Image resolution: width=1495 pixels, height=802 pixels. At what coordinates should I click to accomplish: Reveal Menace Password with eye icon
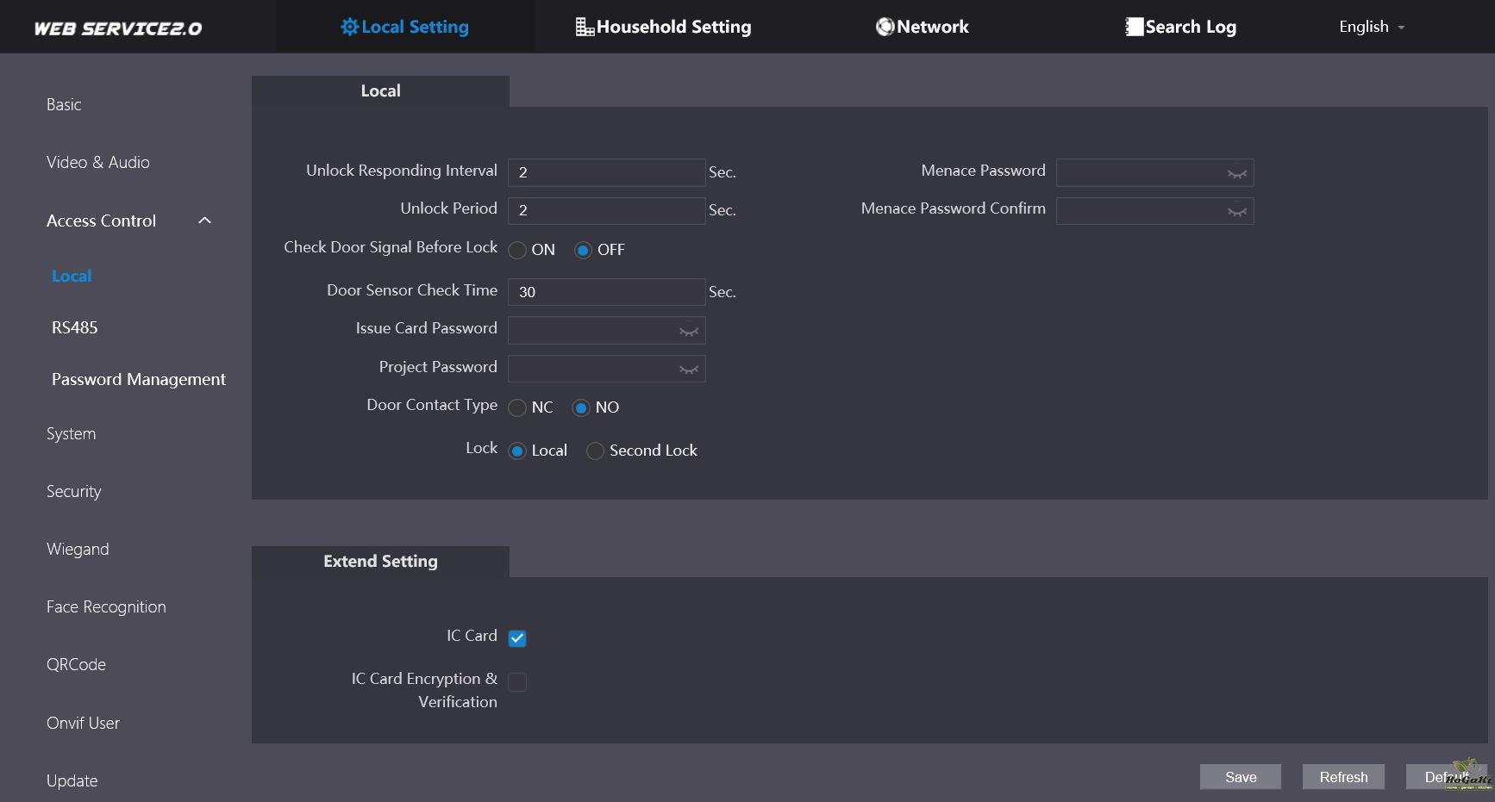click(x=1237, y=173)
